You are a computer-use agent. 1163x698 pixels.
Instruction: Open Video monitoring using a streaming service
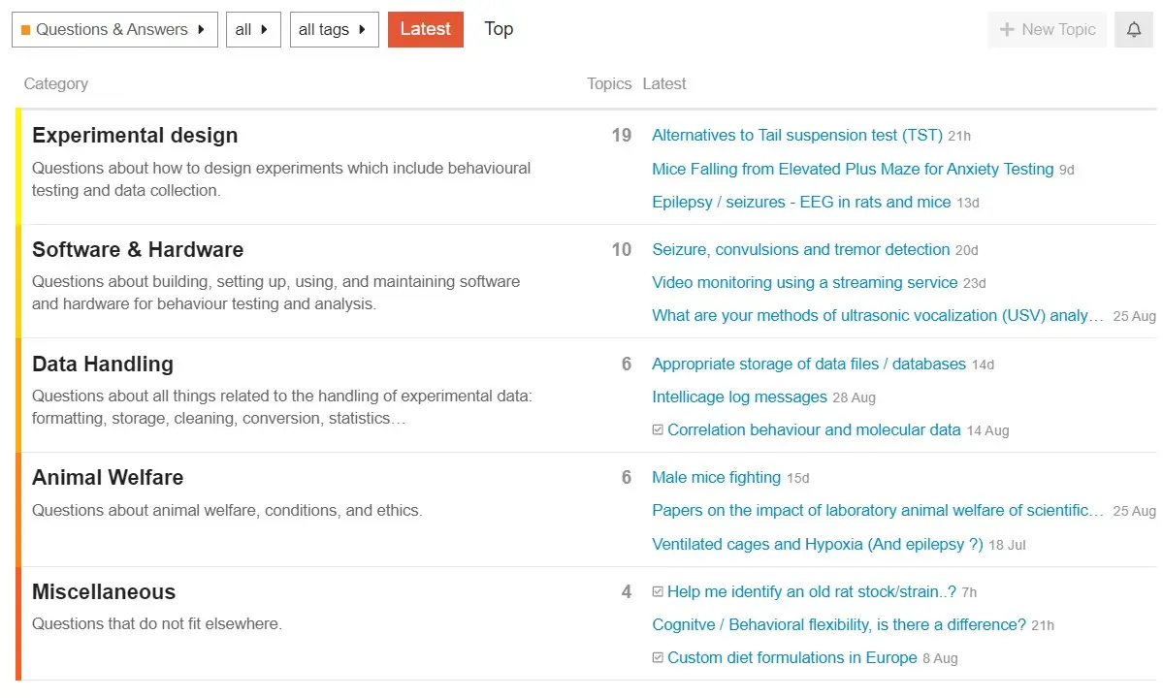tap(804, 283)
